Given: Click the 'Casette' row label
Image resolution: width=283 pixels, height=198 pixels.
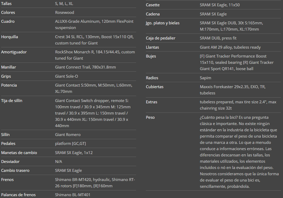Looking at the screenshot, I should tap(153, 5).
